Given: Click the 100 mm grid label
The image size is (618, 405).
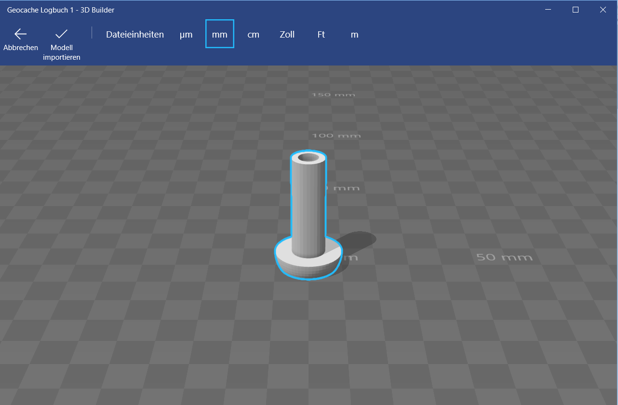Looking at the screenshot, I should click(336, 135).
